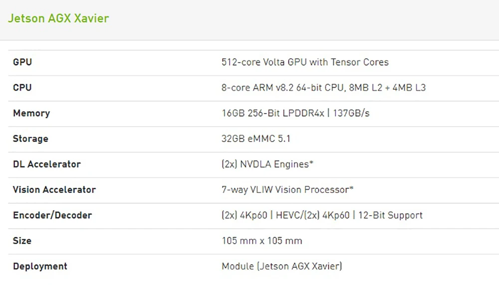Select the GPU row label
This screenshot has width=499, height=285.
(x=22, y=62)
